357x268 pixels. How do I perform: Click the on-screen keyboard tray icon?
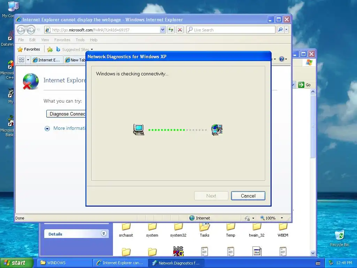click(x=318, y=263)
